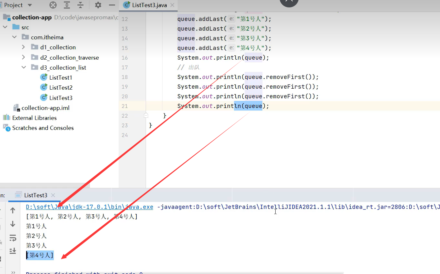Click the down stack trace arrow
Viewport: 440px width, 274px height.
13,224
